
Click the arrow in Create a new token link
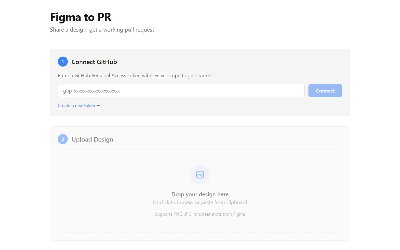(98, 105)
